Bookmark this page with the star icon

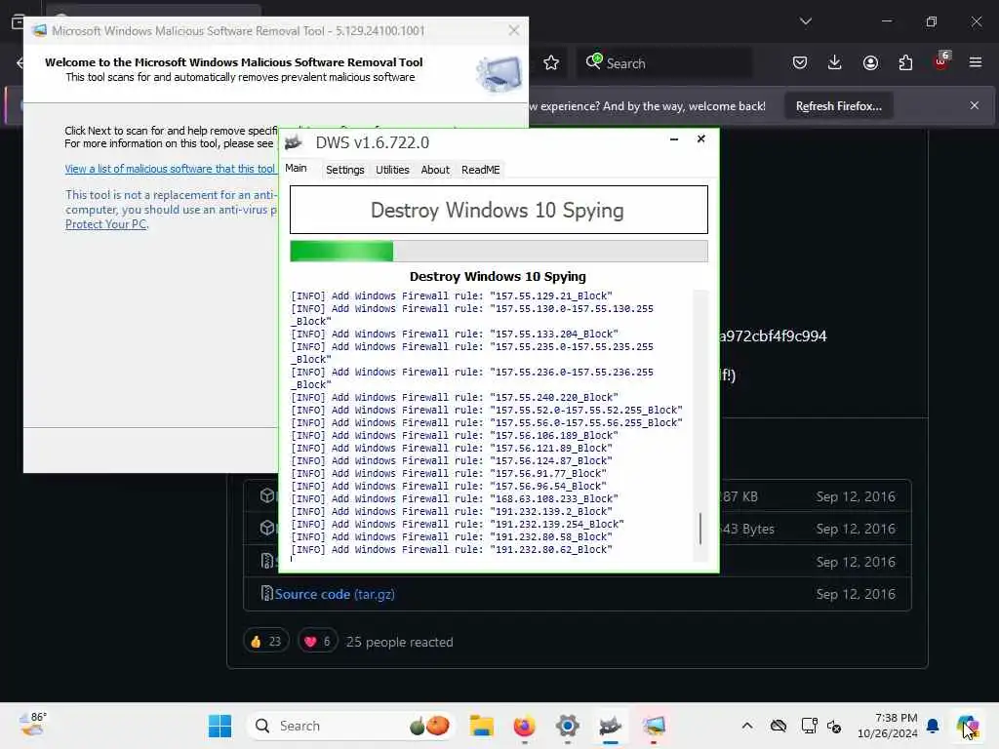[551, 63]
